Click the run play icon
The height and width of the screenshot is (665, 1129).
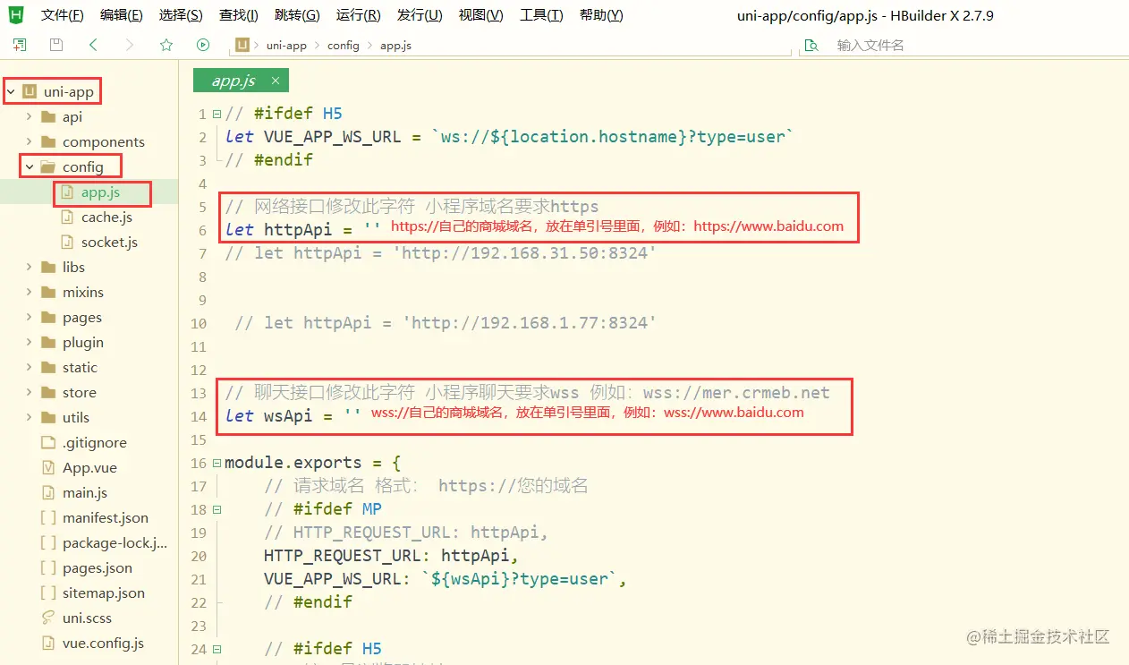(203, 45)
